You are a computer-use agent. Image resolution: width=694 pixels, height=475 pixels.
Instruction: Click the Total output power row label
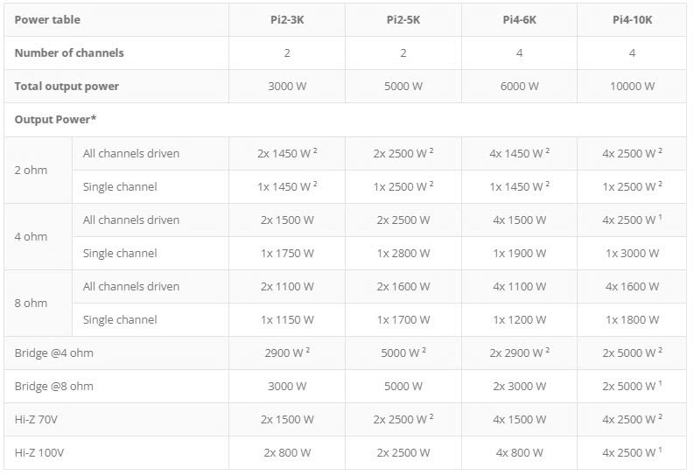[x=67, y=86]
